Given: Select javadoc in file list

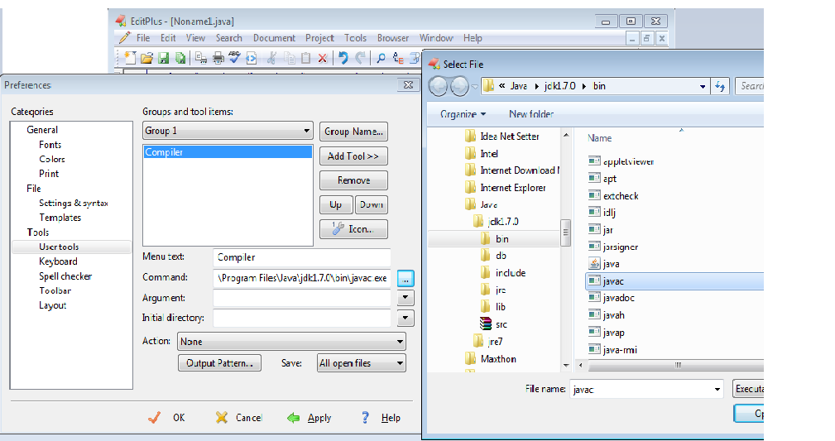Looking at the screenshot, I should [x=618, y=298].
